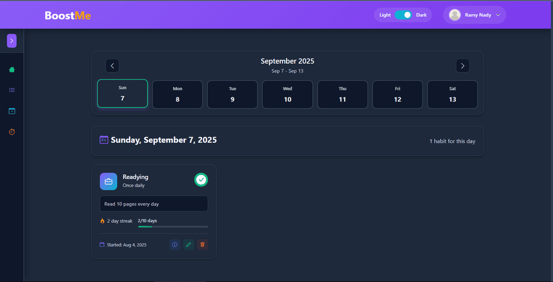Image resolution: width=553 pixels, height=282 pixels.
Task: Click the 'Read 10 pages every day' description
Action: pos(154,204)
